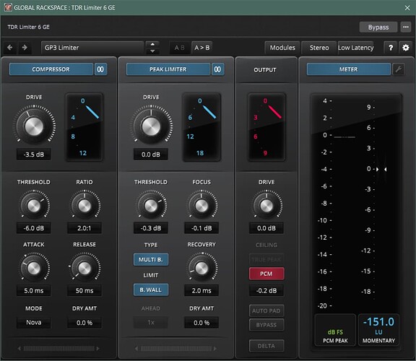Toggle the COMPRESSOR module on/off
The width and height of the screenshot is (416, 361).
pyautogui.click(x=51, y=69)
